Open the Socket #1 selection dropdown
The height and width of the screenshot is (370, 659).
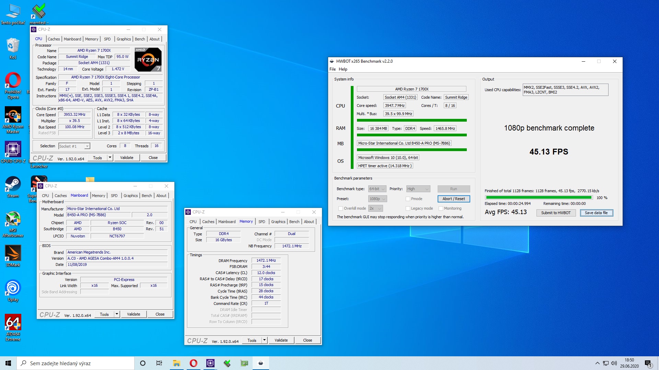pos(74,146)
